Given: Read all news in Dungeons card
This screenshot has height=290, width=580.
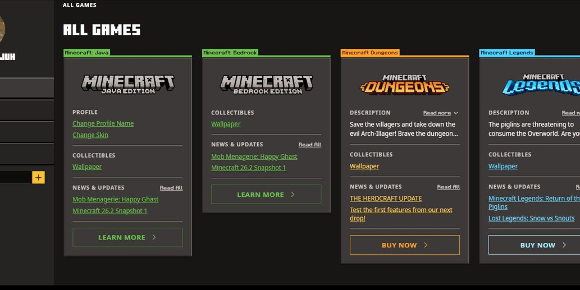Looking at the screenshot, I should (448, 187).
